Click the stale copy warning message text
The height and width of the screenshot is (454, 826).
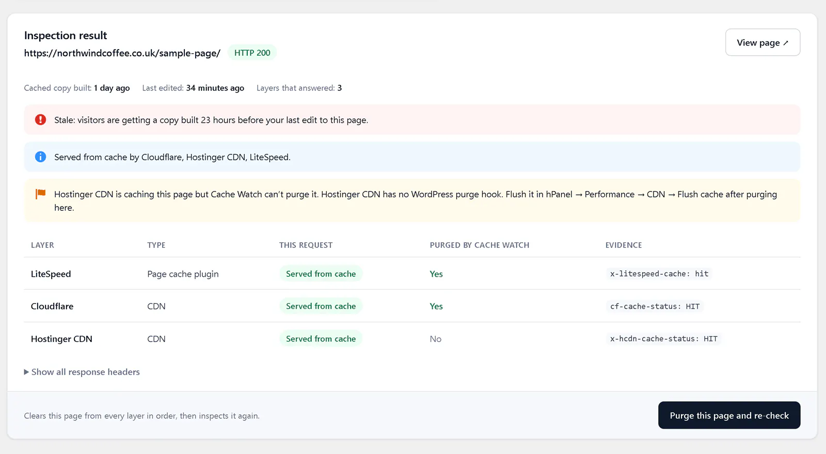211,120
